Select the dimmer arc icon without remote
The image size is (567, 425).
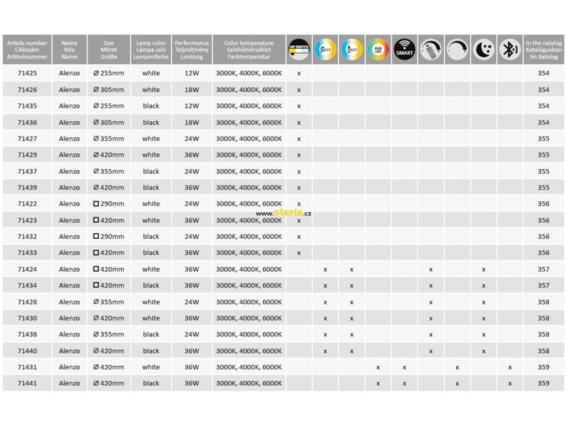coord(457,50)
